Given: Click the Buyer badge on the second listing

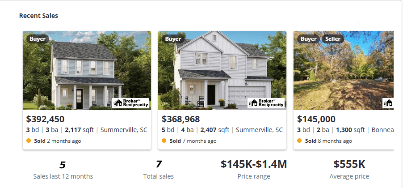Looking at the screenshot, I should [173, 39].
